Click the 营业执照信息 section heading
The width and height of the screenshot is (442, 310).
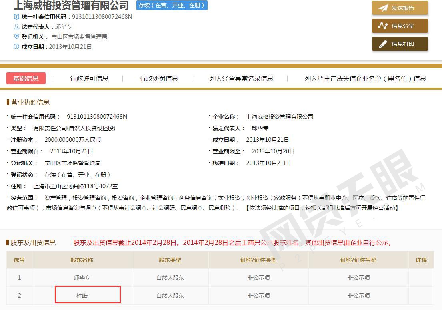[x=30, y=102]
